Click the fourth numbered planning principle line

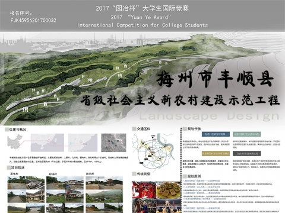[x=204, y=199]
